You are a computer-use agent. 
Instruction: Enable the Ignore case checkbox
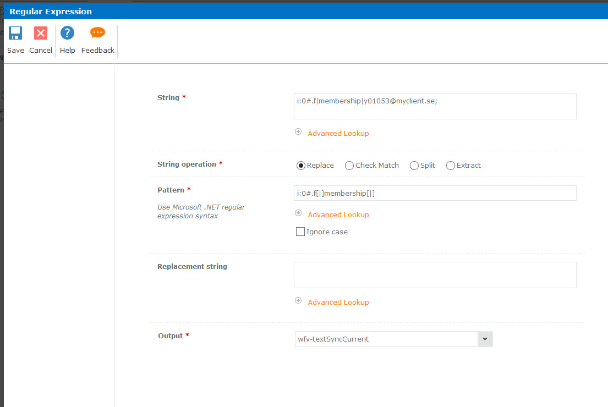click(x=300, y=232)
